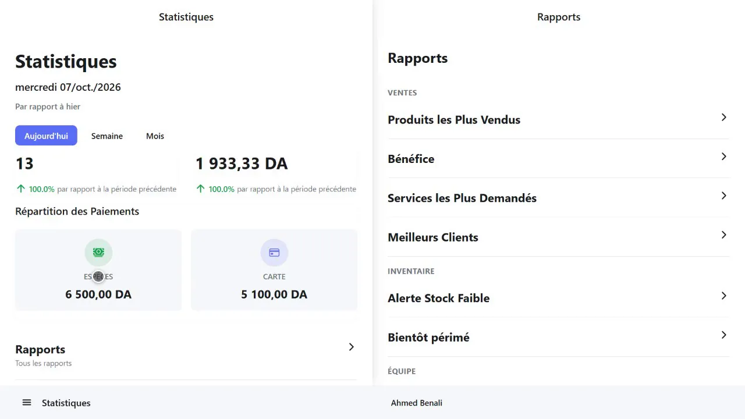Open Produits les Plus Vendus chevron
Image resolution: width=745 pixels, height=419 pixels.
723,118
